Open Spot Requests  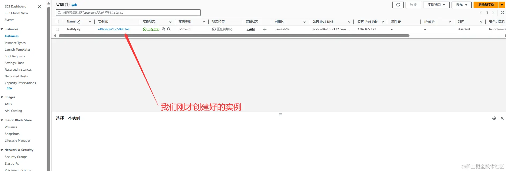(15, 56)
